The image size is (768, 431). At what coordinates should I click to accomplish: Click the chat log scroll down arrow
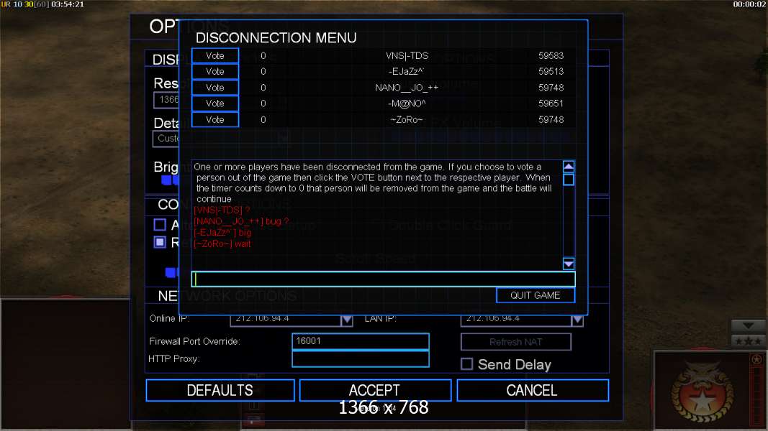(x=569, y=264)
